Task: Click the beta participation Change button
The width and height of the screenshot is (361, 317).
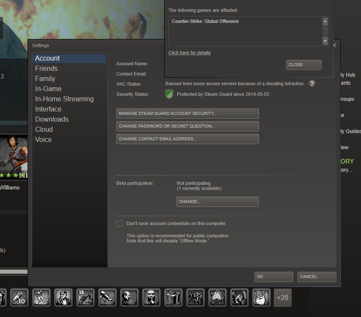Action: click(218, 201)
